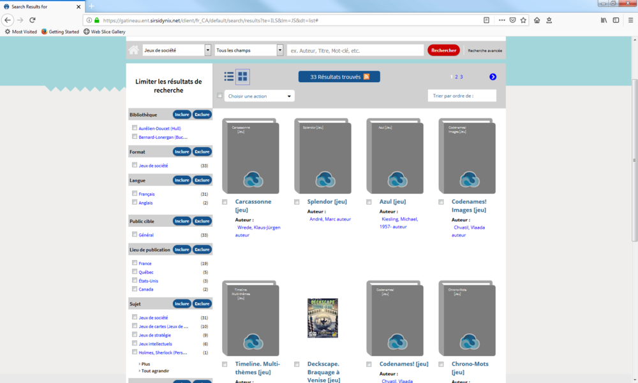The image size is (638, 383).
Task: Open Most Visited bookmarks folder
Action: 21,31
